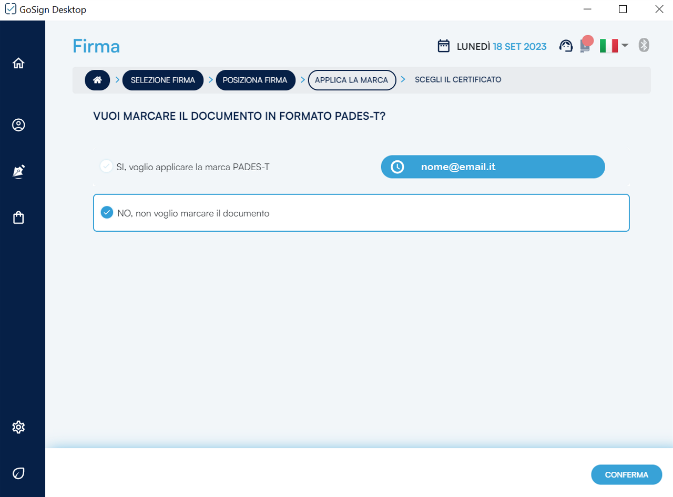Click the calendar icon beside date
The image size is (673, 497).
444,46
